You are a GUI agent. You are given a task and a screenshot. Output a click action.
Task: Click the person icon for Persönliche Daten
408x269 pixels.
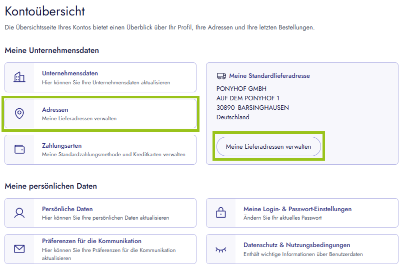pos(19,213)
